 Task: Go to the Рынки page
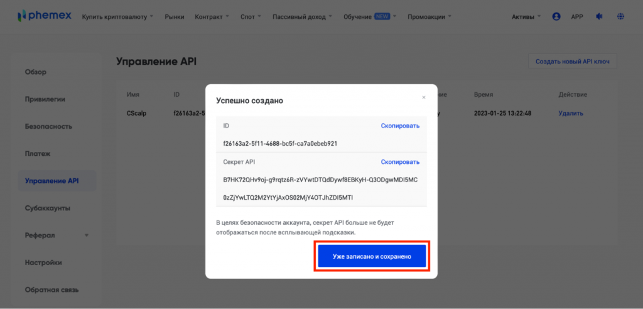tap(175, 17)
